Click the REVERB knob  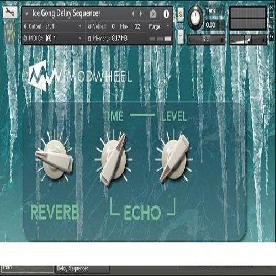[x=55, y=159]
